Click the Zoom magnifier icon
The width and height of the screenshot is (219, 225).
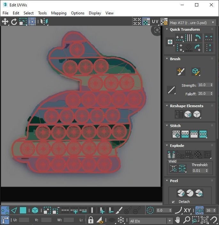187,220
